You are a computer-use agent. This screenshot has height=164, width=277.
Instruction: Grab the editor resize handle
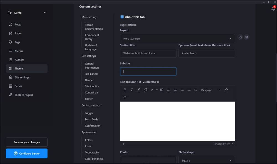(x=233, y=144)
